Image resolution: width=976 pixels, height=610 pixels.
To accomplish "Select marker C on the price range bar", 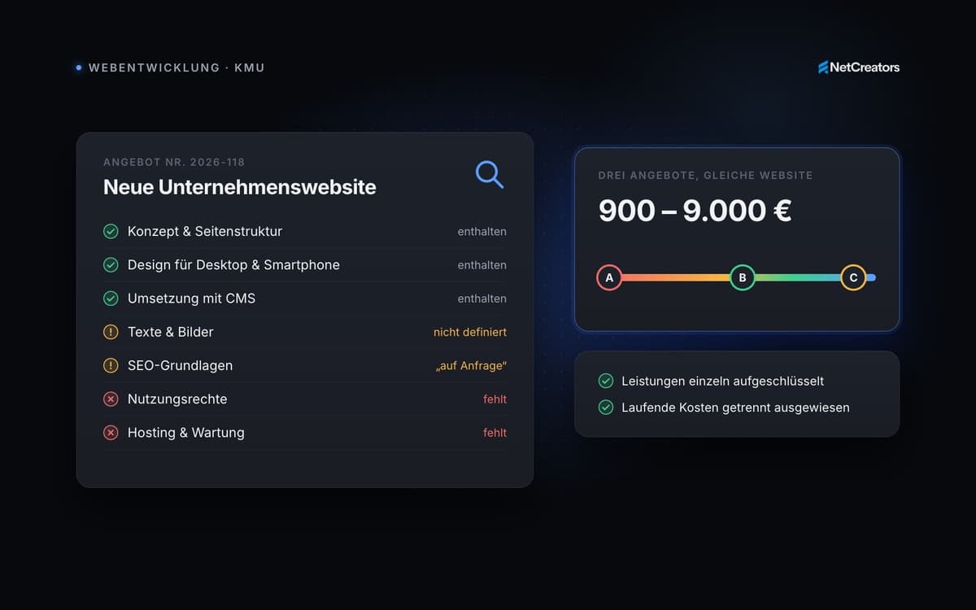I will click(x=853, y=277).
